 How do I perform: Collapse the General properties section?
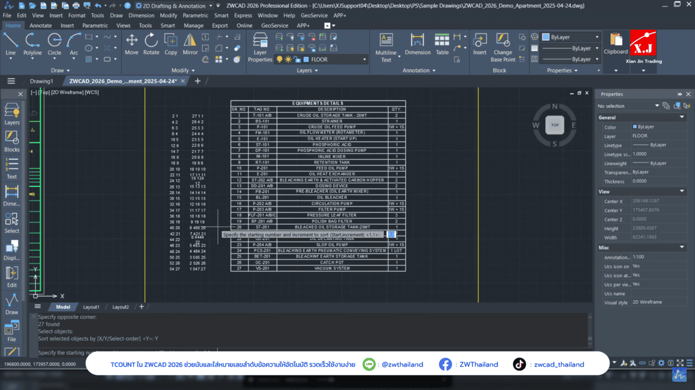(683, 118)
